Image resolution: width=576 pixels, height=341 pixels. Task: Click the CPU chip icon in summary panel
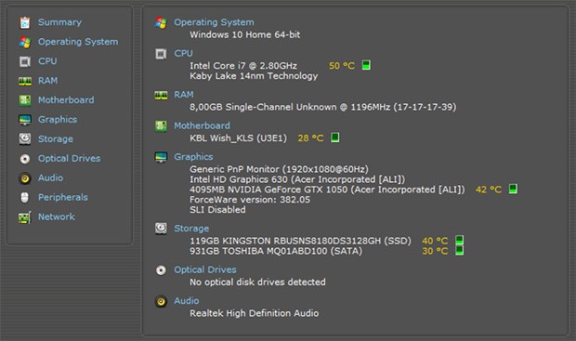pyautogui.click(x=161, y=54)
